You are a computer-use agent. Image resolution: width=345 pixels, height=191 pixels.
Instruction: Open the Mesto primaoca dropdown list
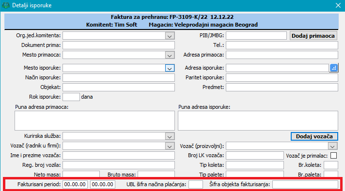point(170,55)
